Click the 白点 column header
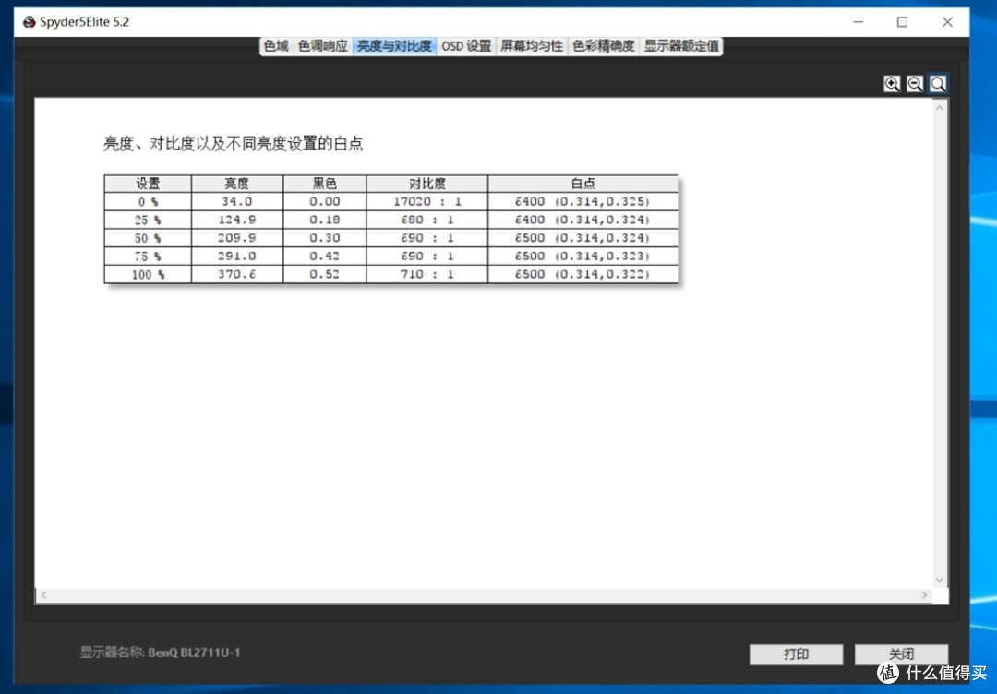This screenshot has width=997, height=694. (583, 184)
